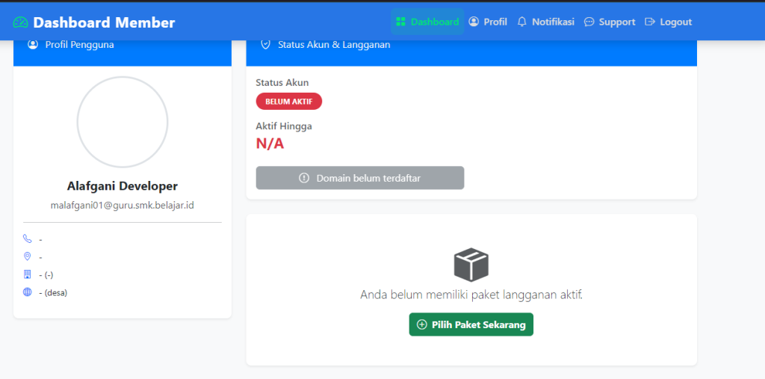Click the location pin icon
The width and height of the screenshot is (765, 379).
point(28,257)
